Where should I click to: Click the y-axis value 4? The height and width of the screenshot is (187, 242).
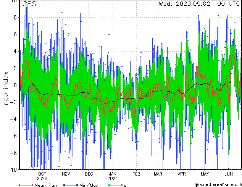tap(15, 51)
